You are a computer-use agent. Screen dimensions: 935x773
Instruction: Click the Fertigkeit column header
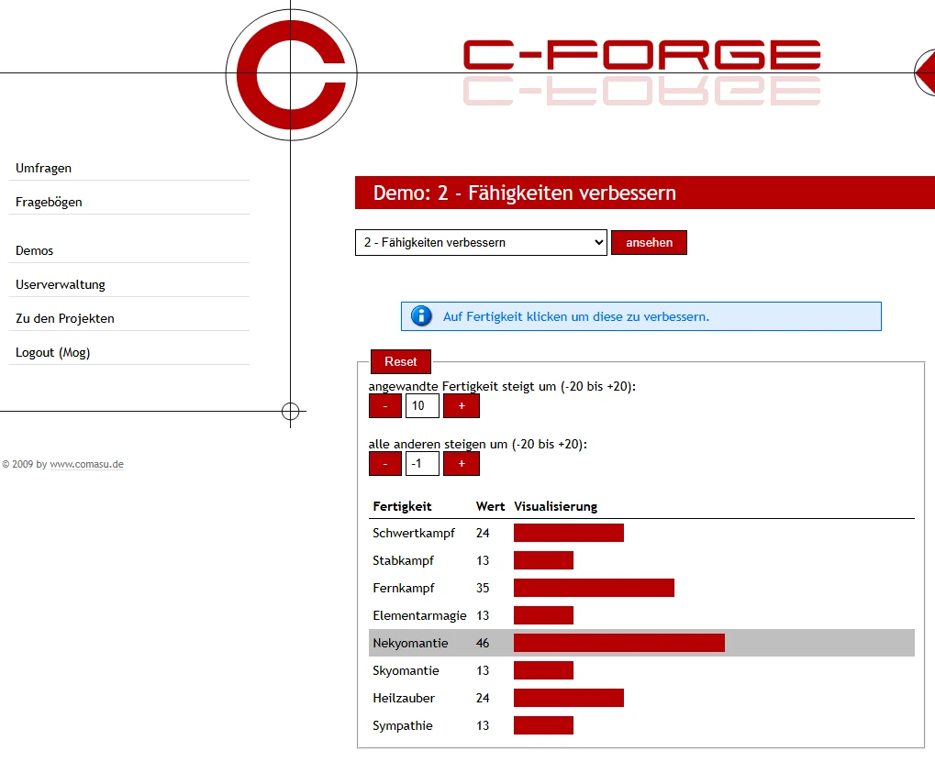coord(402,506)
